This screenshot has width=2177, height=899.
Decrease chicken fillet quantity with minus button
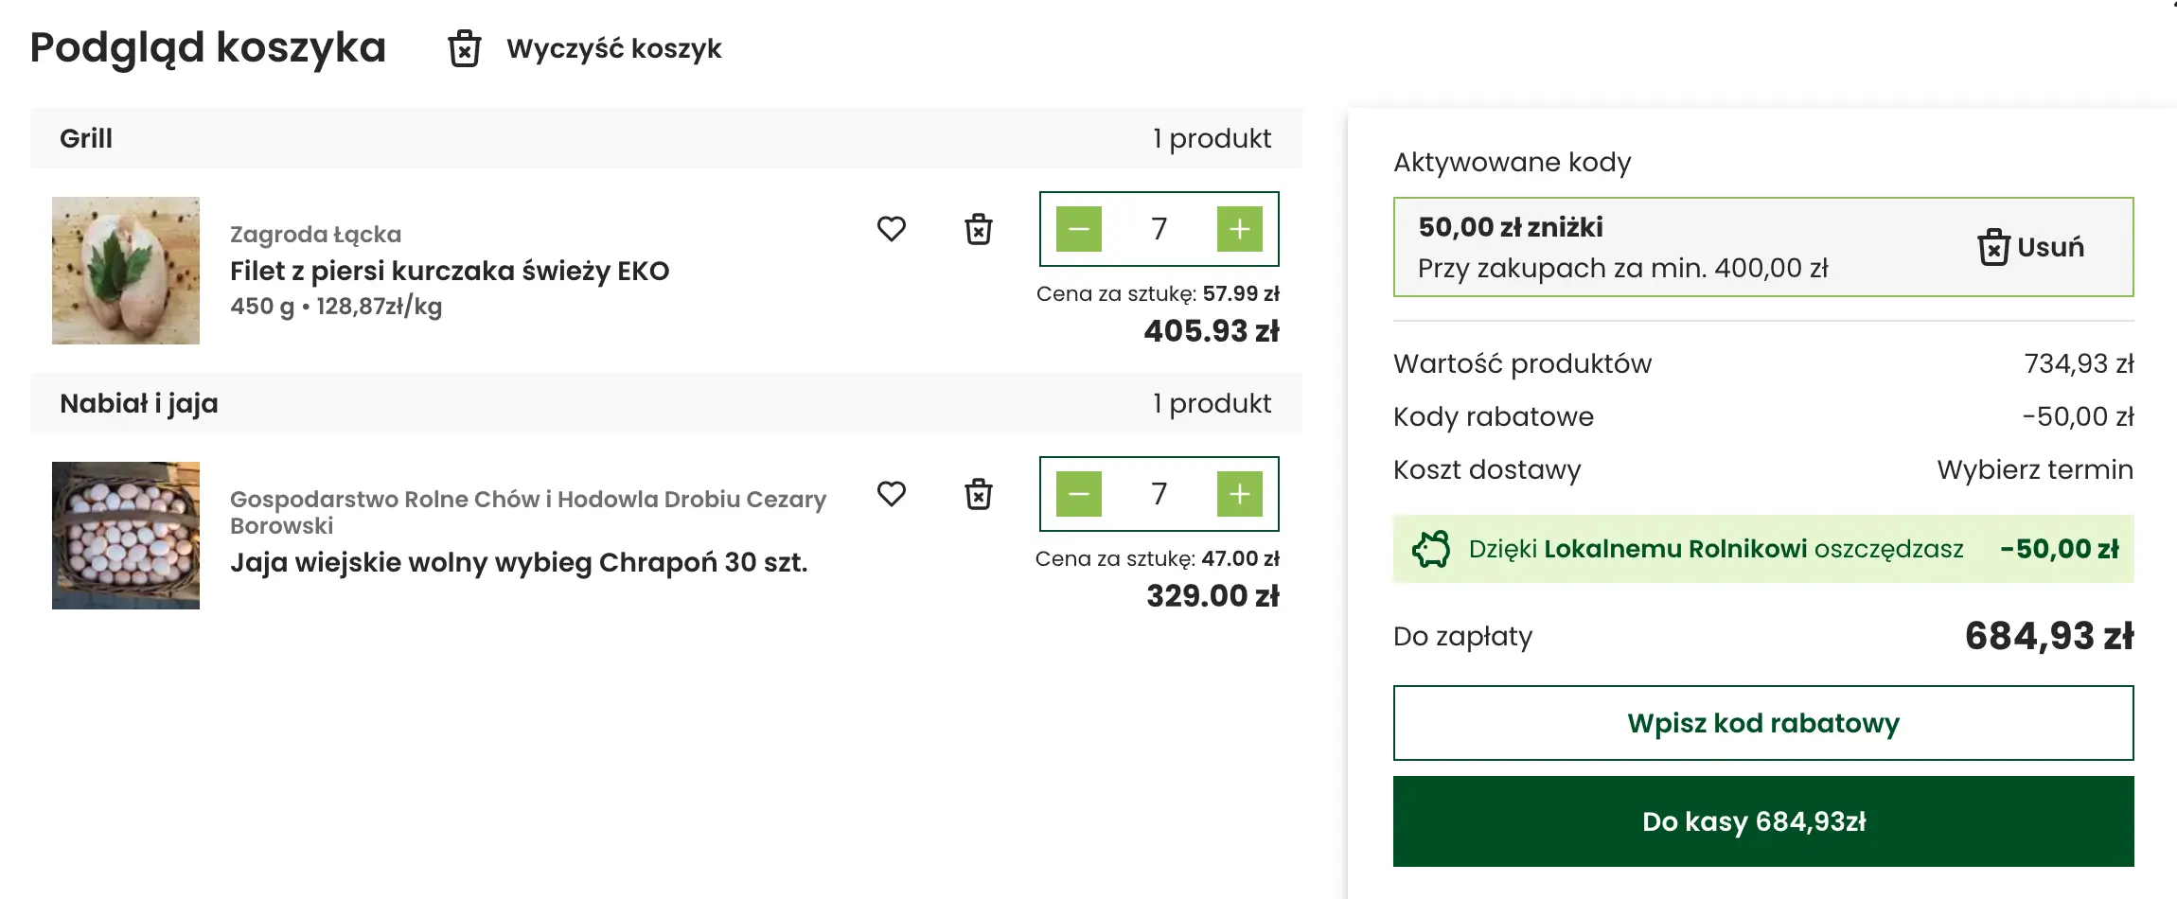[1079, 229]
